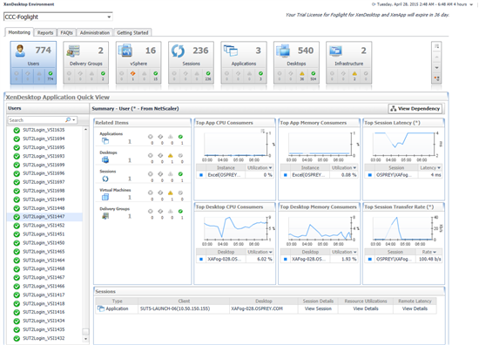Switch to the Administration tab
This screenshot has width=479, height=345.
click(x=95, y=33)
